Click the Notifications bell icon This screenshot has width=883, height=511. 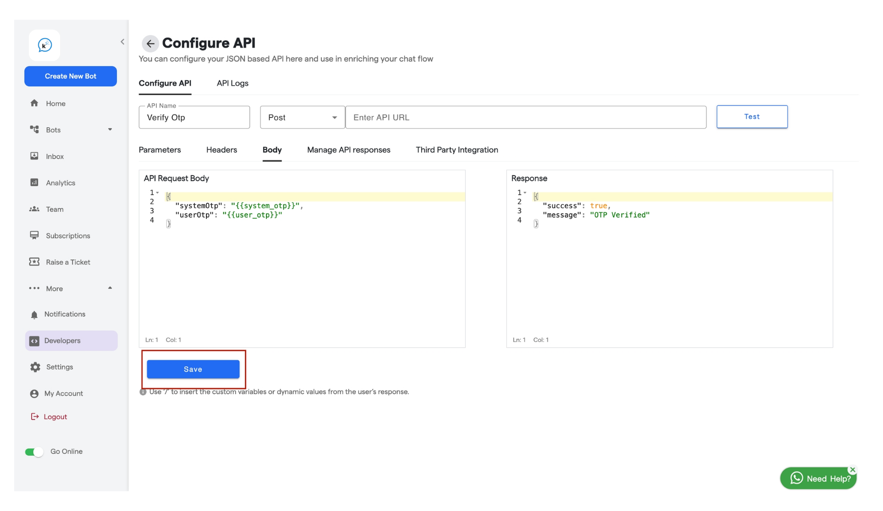[x=34, y=315]
